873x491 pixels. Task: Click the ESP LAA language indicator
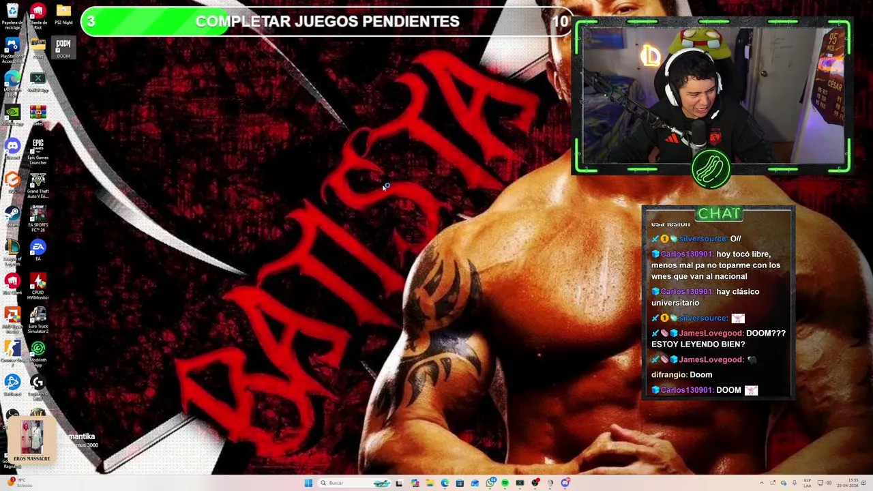point(808,483)
